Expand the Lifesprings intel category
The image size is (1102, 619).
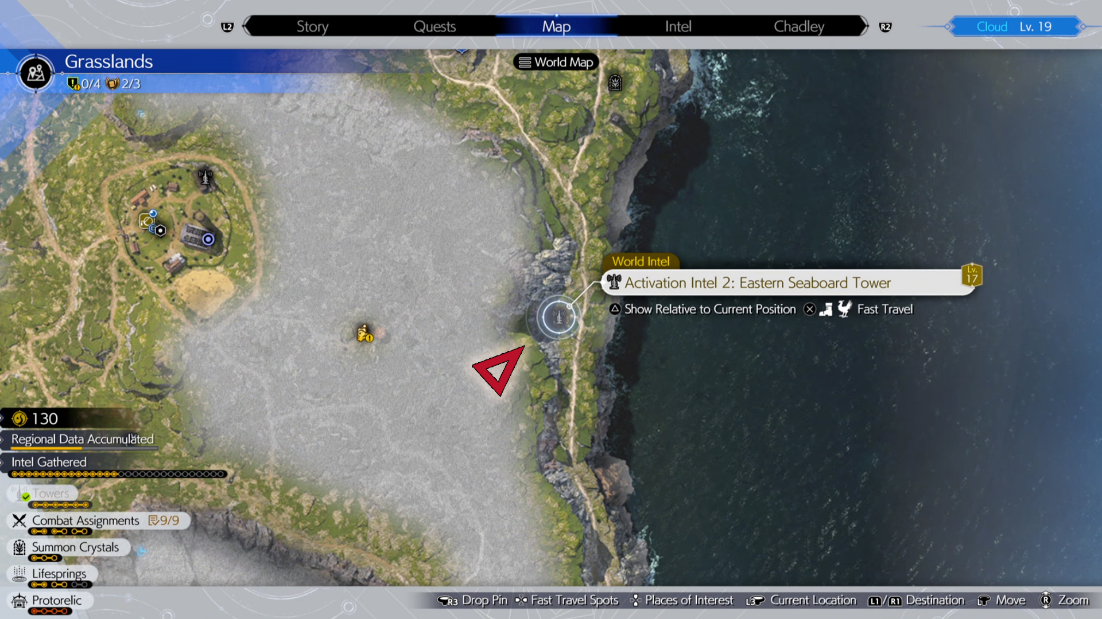click(x=59, y=574)
